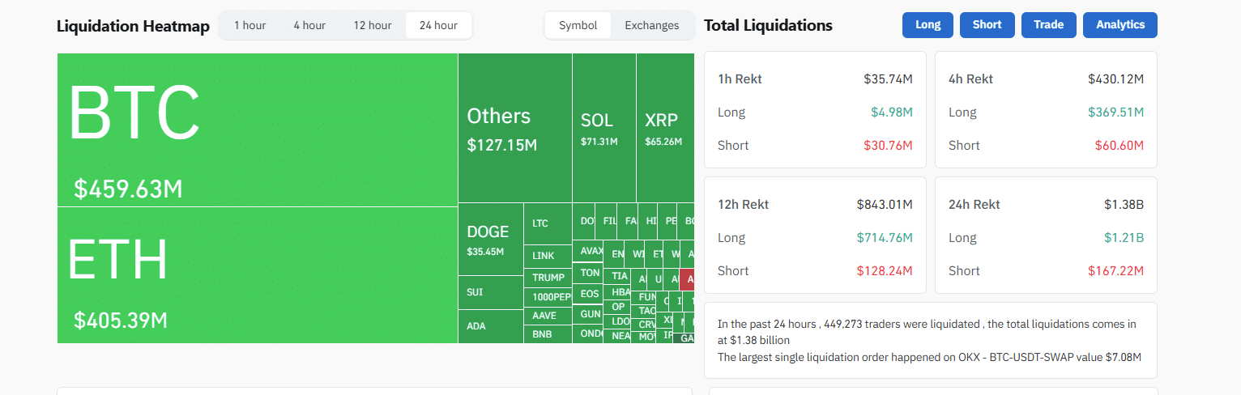
Task: Click the SUI heatmap tile
Action: [x=491, y=293]
